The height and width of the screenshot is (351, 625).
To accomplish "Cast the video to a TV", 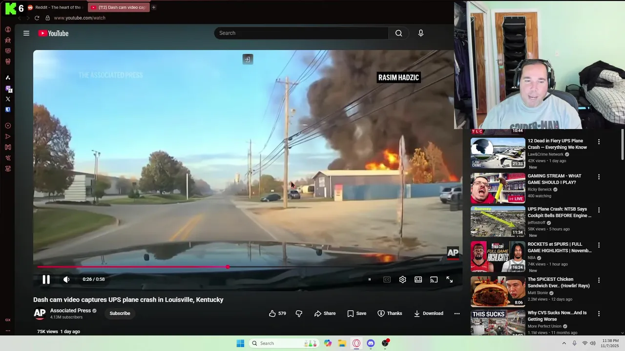I will (x=434, y=279).
